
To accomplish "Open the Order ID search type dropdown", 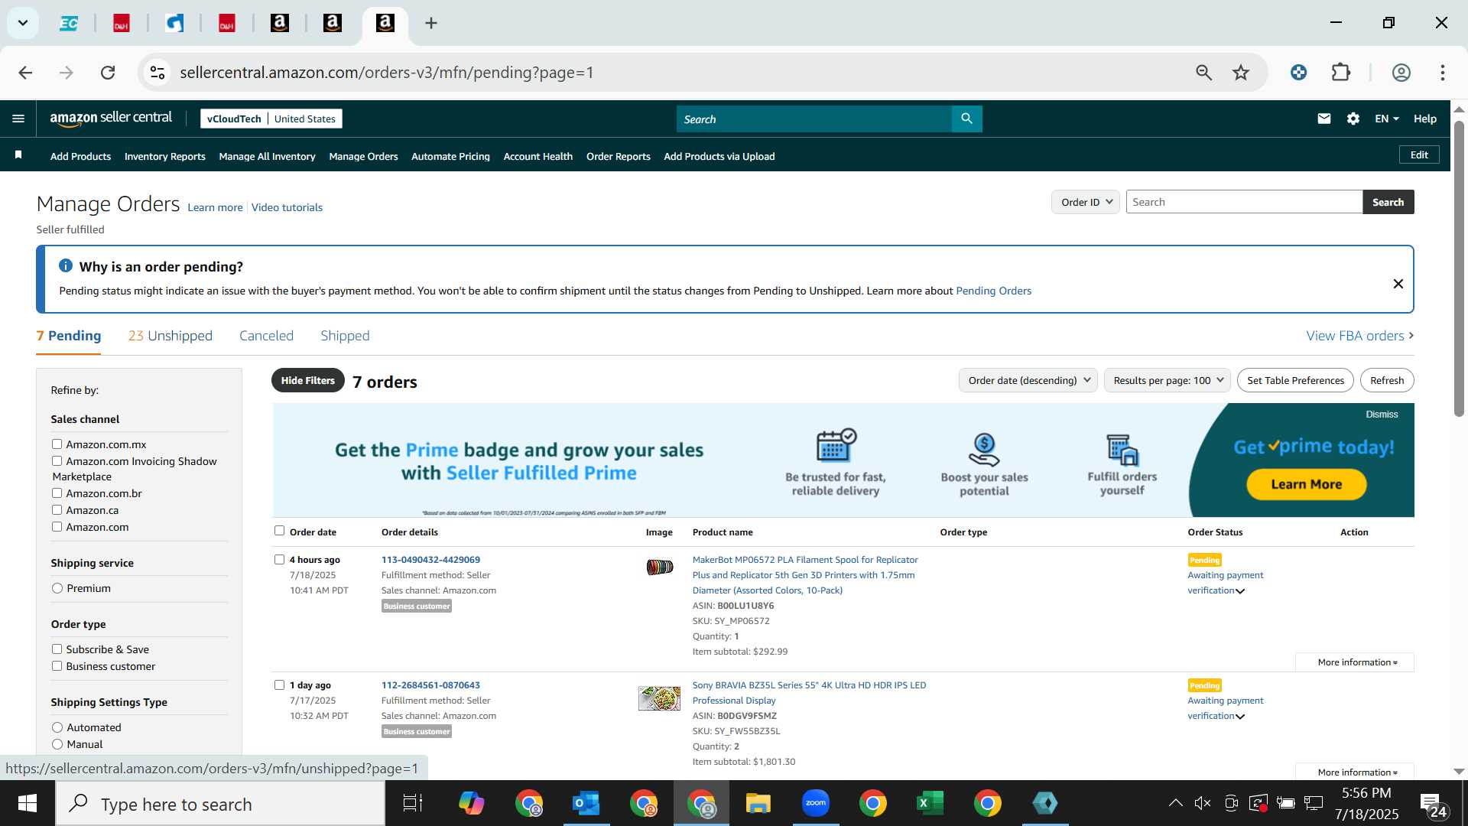I will tap(1086, 202).
